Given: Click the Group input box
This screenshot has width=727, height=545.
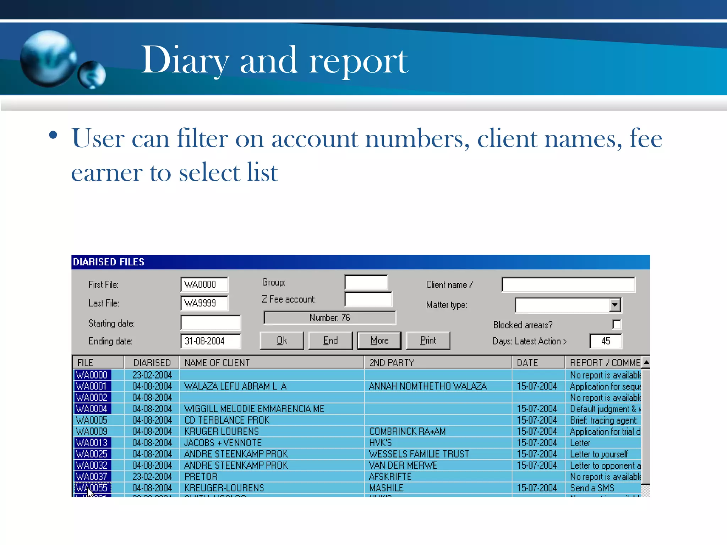Looking at the screenshot, I should pyautogui.click(x=366, y=282).
